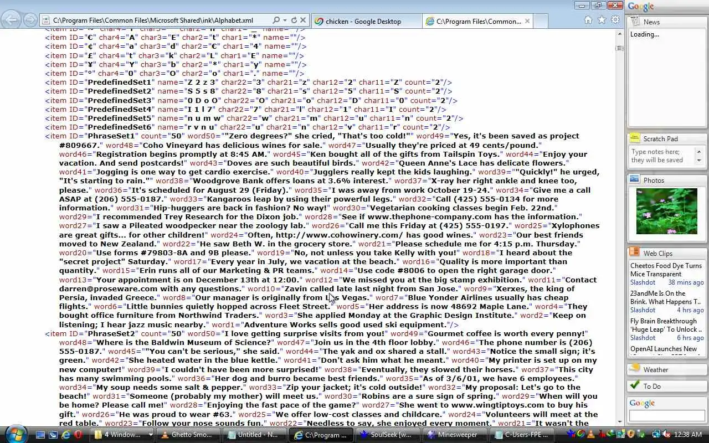
Task: Open the News gadget title
Action: (x=651, y=22)
